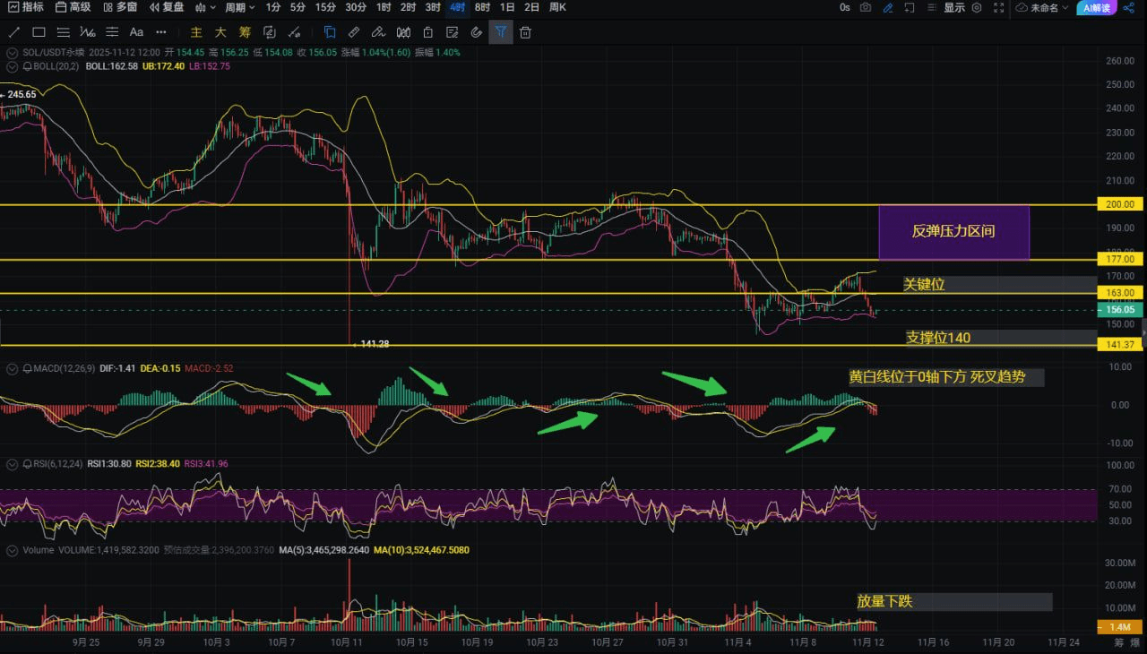The width and height of the screenshot is (1147, 654).
Task: Select the 1分 timeframe
Action: pos(273,7)
